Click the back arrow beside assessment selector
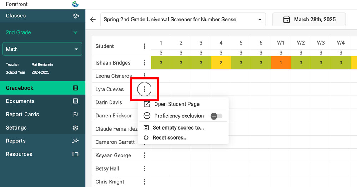Viewport: 357px width, 187px height. point(93,20)
